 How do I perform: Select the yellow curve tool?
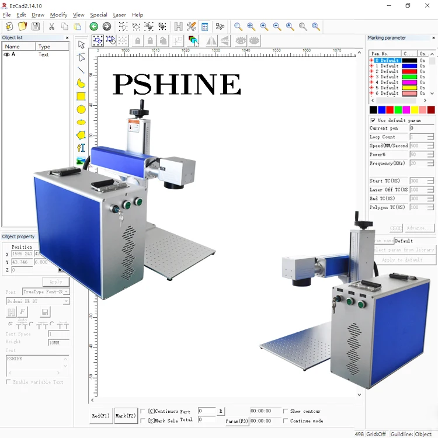pyautogui.click(x=81, y=83)
